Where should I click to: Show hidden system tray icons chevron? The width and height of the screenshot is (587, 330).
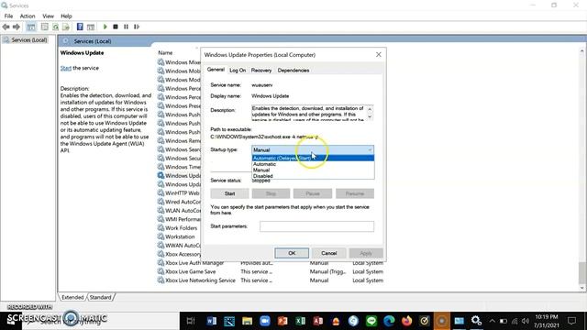click(492, 321)
